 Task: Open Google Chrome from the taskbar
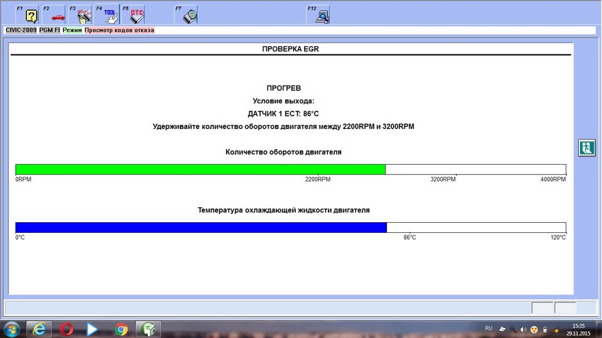tap(121, 329)
